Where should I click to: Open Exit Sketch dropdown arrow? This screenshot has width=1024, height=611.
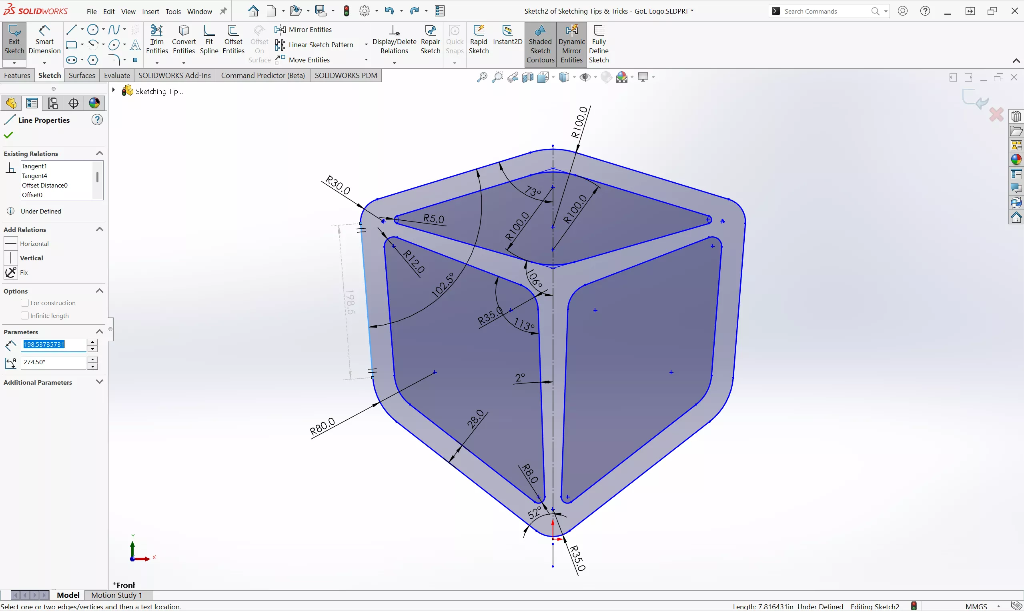click(14, 63)
